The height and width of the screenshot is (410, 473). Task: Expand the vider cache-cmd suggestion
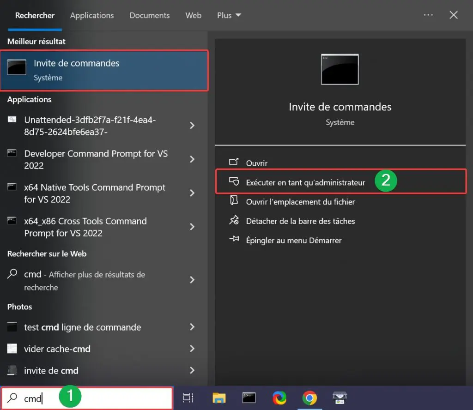[192, 349]
